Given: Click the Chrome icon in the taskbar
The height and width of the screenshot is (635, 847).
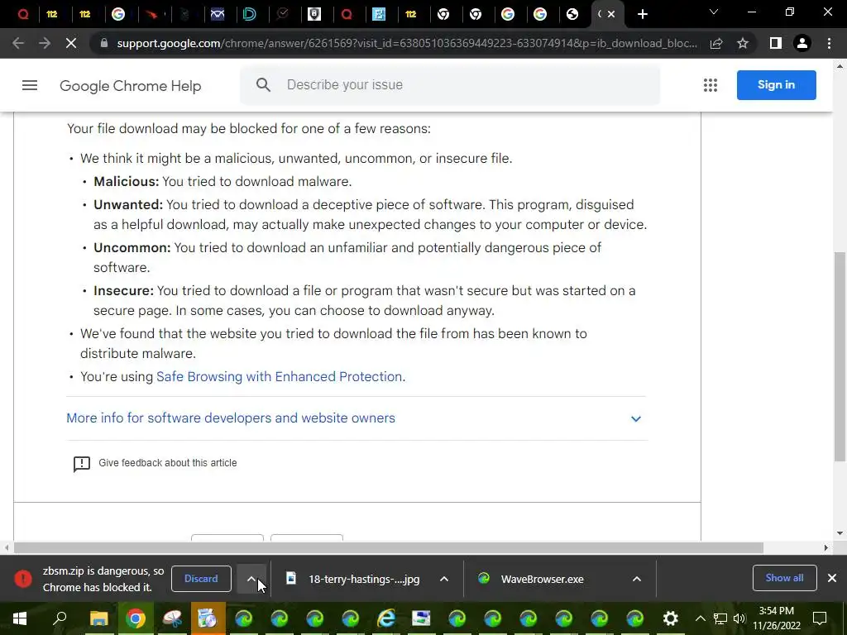Looking at the screenshot, I should tap(136, 618).
